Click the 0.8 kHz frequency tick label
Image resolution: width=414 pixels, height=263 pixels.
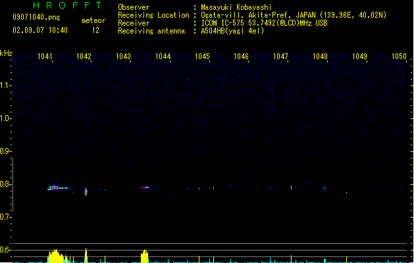pos(5,184)
